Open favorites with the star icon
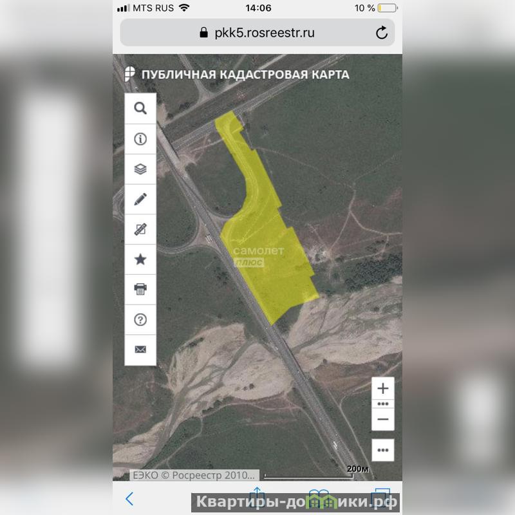The width and height of the screenshot is (515, 515). 140,259
